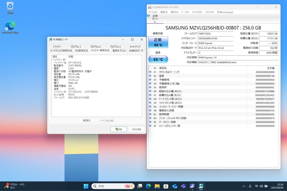Viewport: 287px width, 191px height.
Task: Open the 編集(E) menu
Action: 164,12
